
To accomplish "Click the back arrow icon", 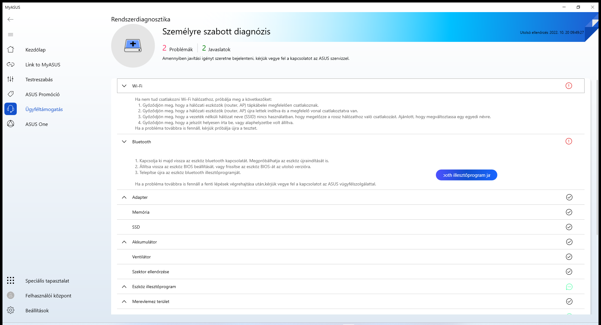I will tap(11, 19).
